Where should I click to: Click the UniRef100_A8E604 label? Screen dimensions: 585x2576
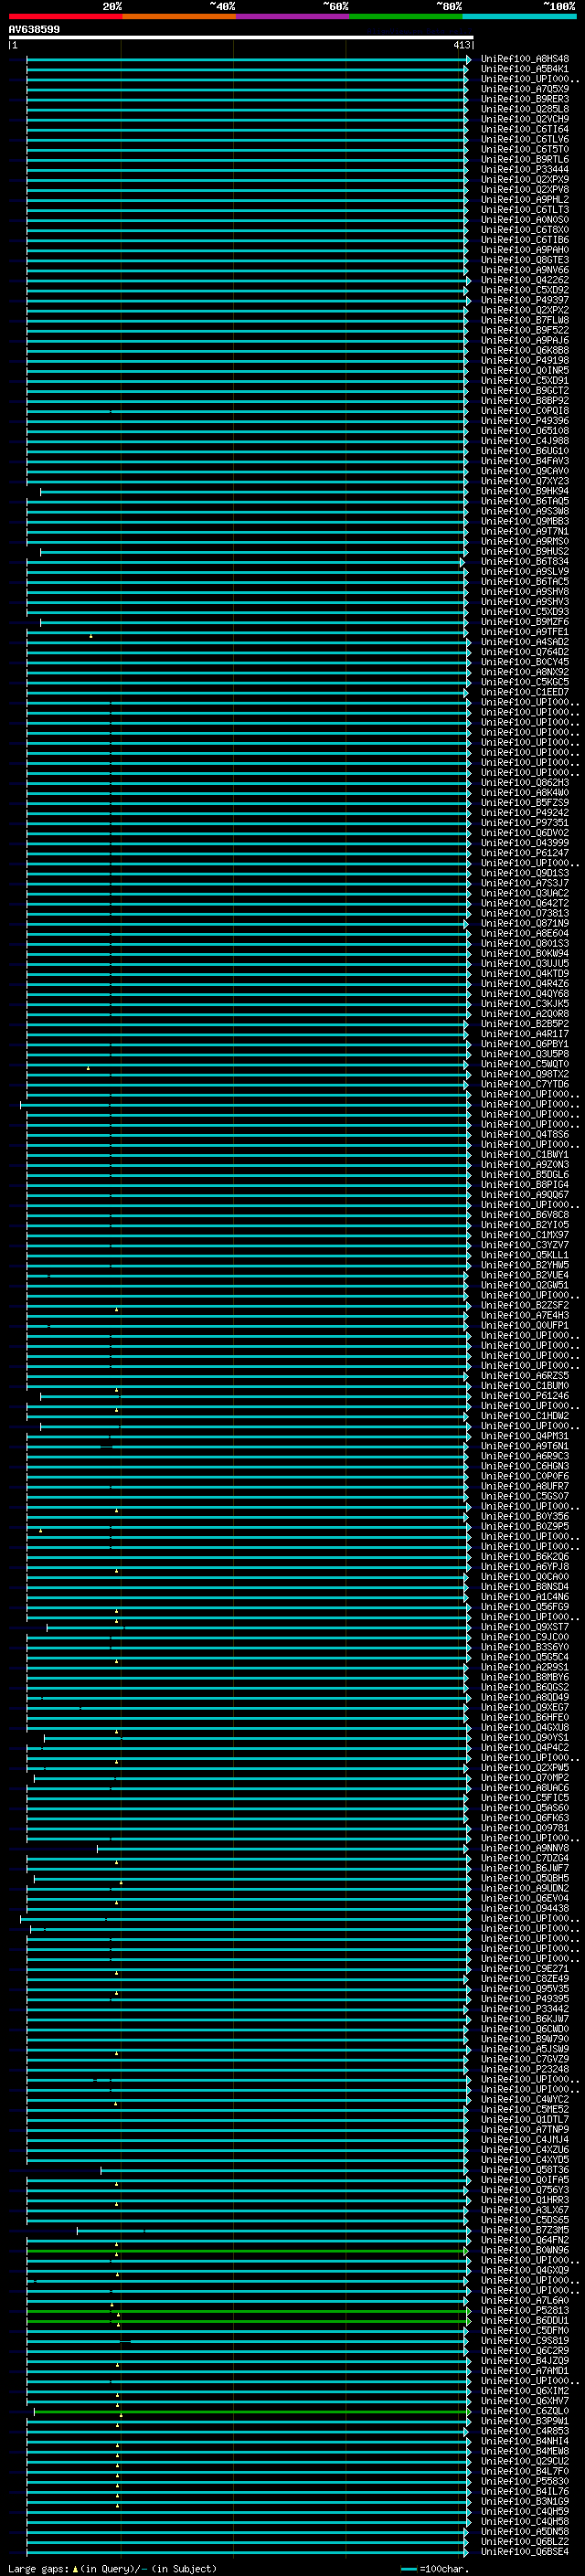(524, 933)
